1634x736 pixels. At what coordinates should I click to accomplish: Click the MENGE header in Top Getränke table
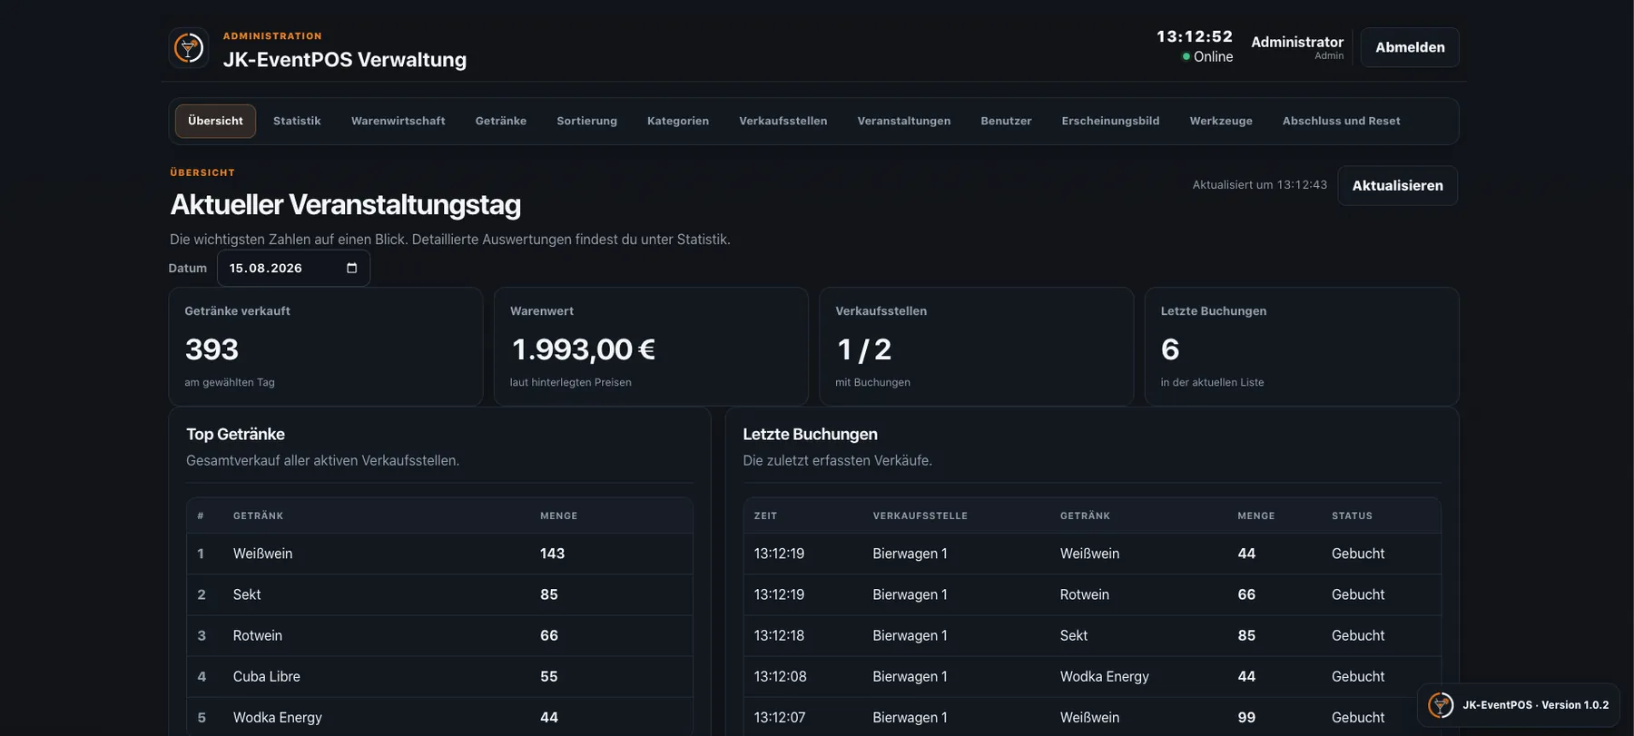[558, 515]
